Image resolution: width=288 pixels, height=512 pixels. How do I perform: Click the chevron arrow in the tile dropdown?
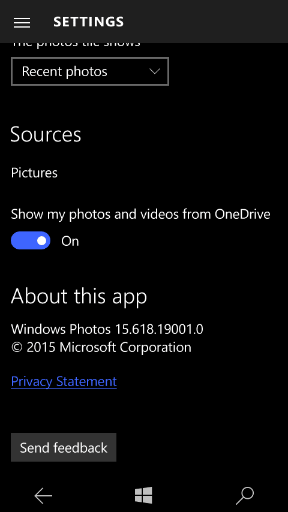tap(154, 71)
